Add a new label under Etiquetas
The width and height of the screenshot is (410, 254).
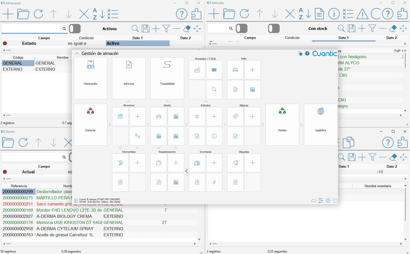253,163
